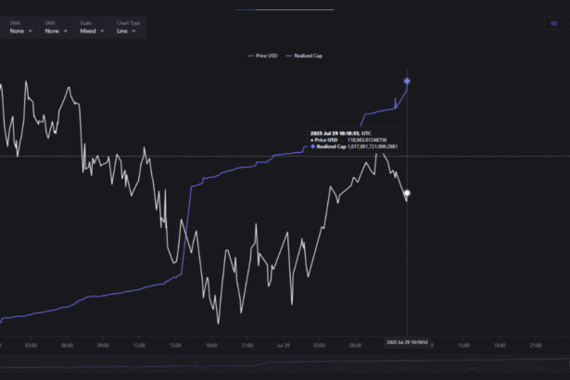This screenshot has width=570, height=380.
Task: Click the white line swatch beside Price USD
Action: pos(250,57)
